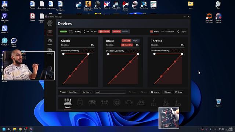Click middle curve point on Throttle graph

[168, 69]
